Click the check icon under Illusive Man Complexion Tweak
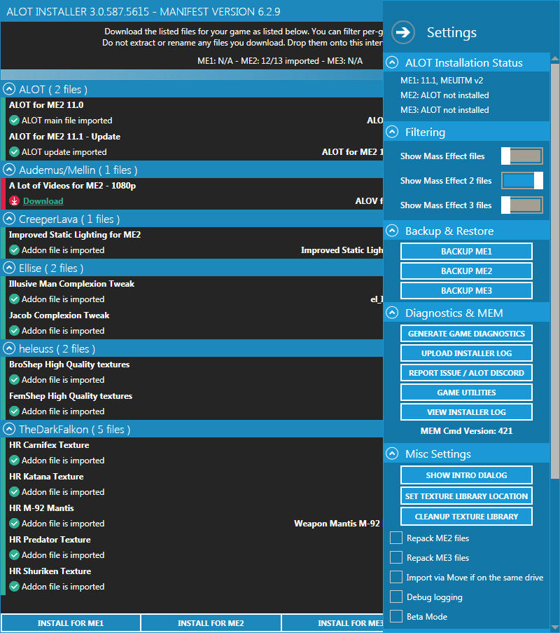The image size is (560, 633). [14, 299]
